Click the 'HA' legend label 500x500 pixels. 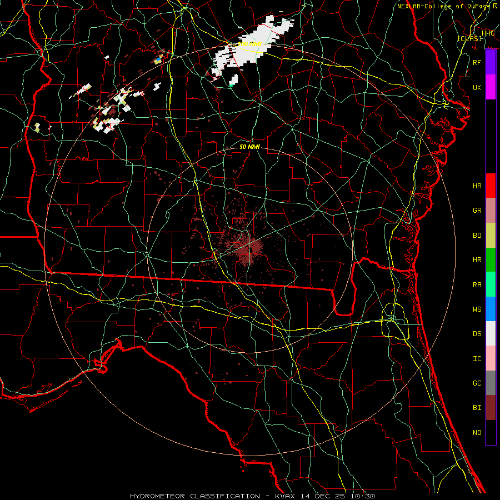(477, 186)
